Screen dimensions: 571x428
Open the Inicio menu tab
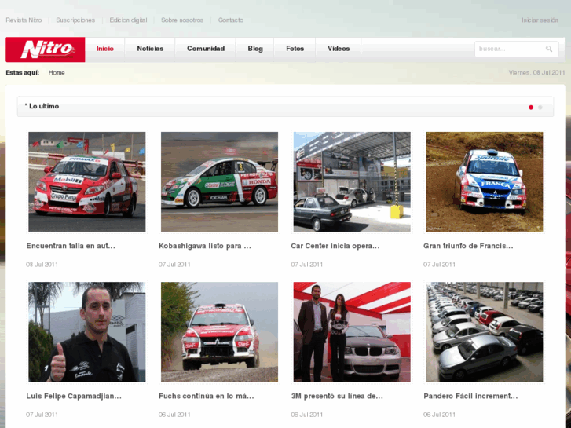105,49
